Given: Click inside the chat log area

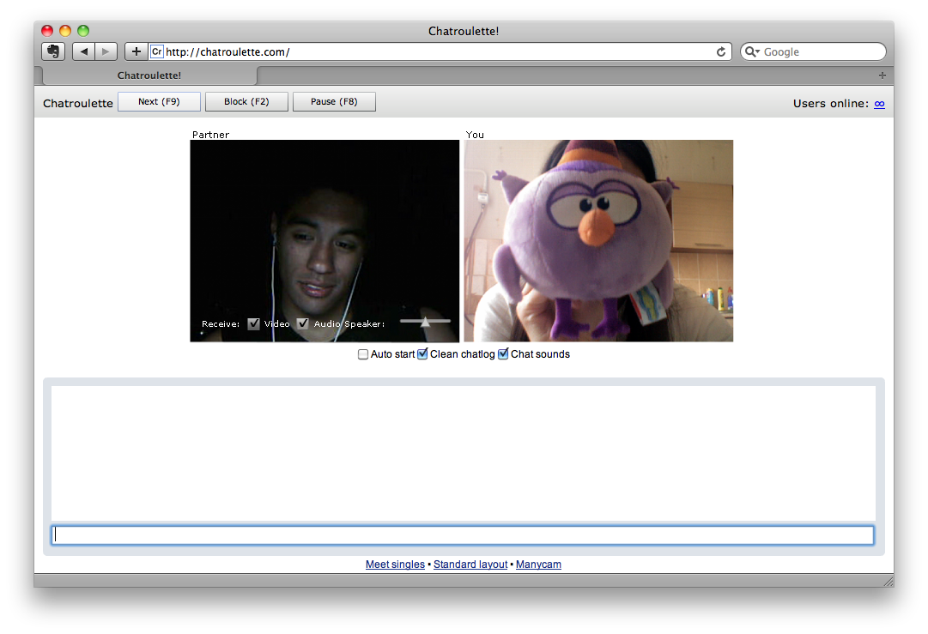Looking at the screenshot, I should pyautogui.click(x=464, y=453).
